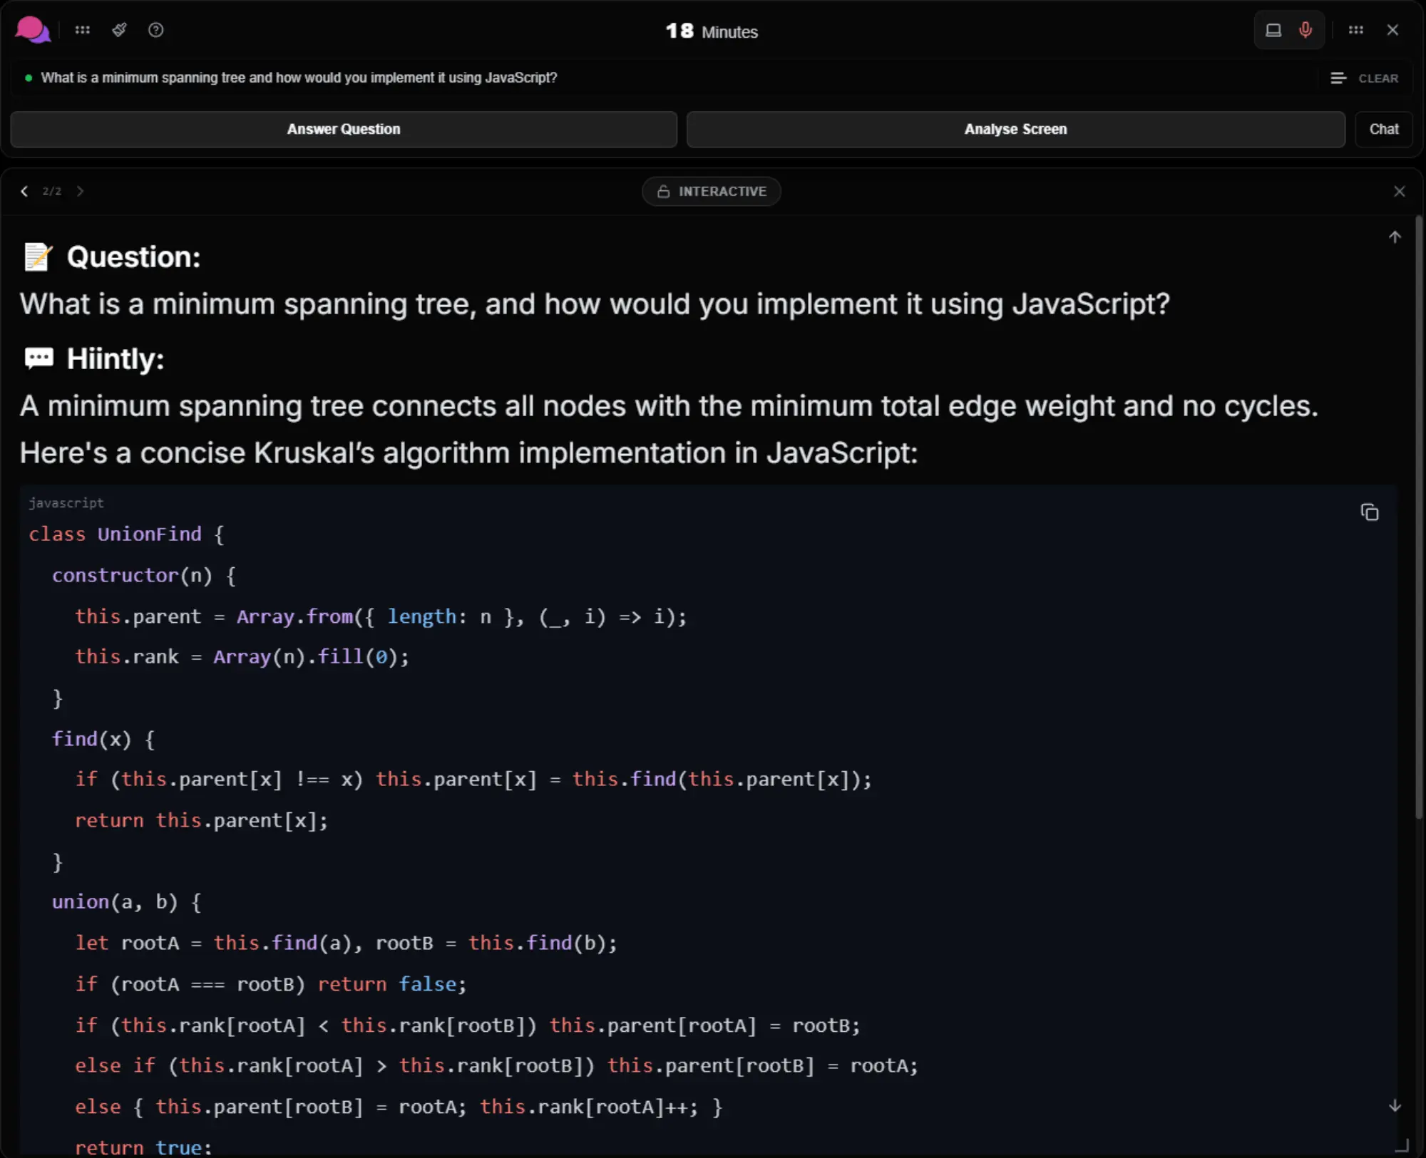Click the transcribed question text in top bar
1426x1158 pixels.
pyautogui.click(x=299, y=78)
